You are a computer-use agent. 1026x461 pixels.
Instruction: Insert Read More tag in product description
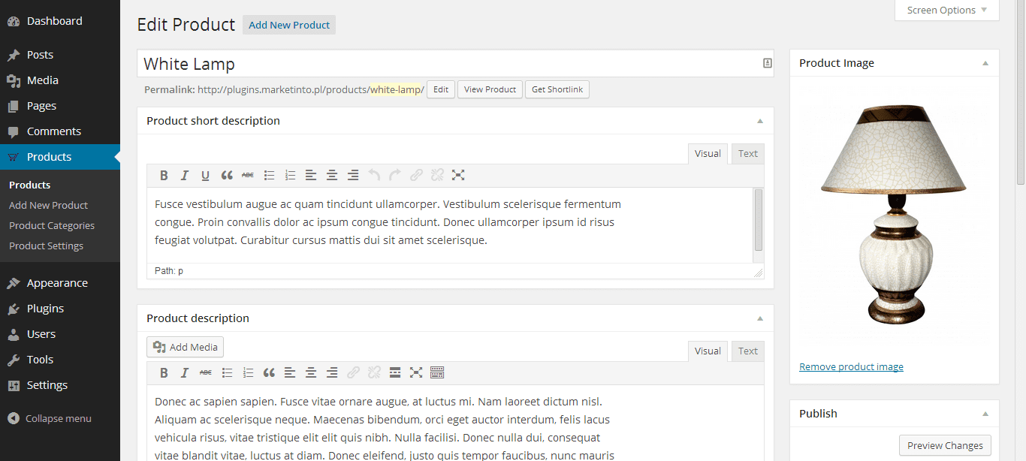[x=395, y=373]
